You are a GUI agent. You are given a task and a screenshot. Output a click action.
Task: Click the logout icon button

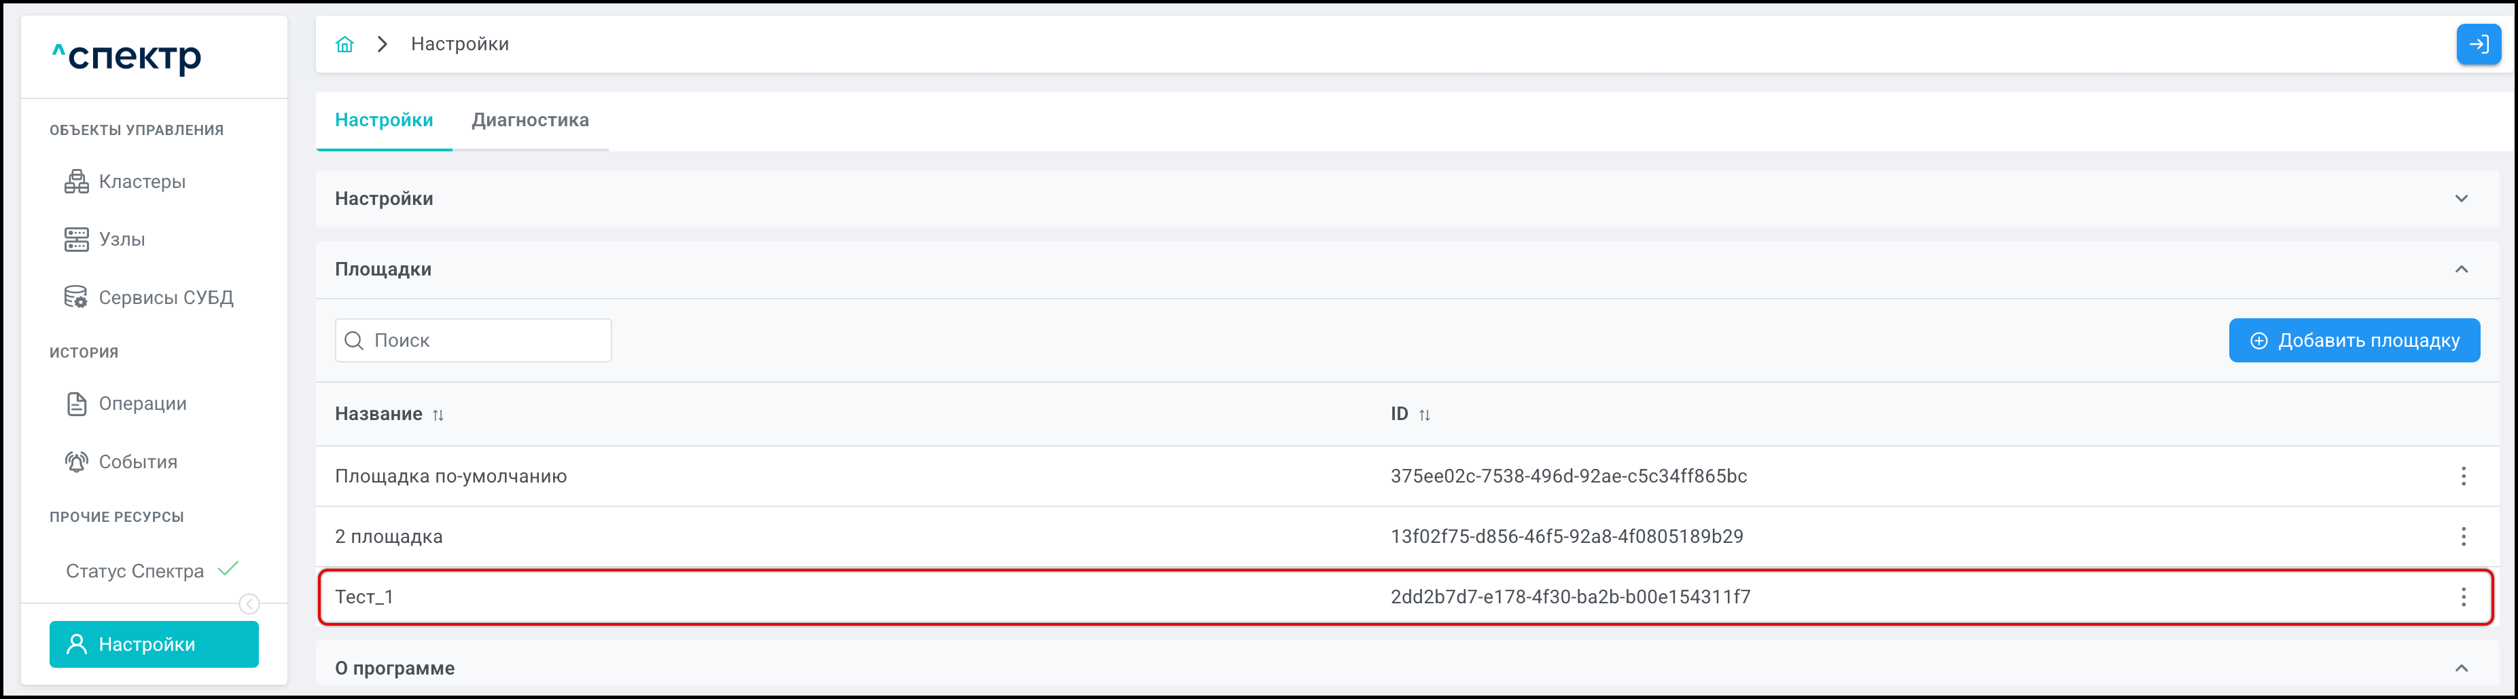pyautogui.click(x=2478, y=44)
